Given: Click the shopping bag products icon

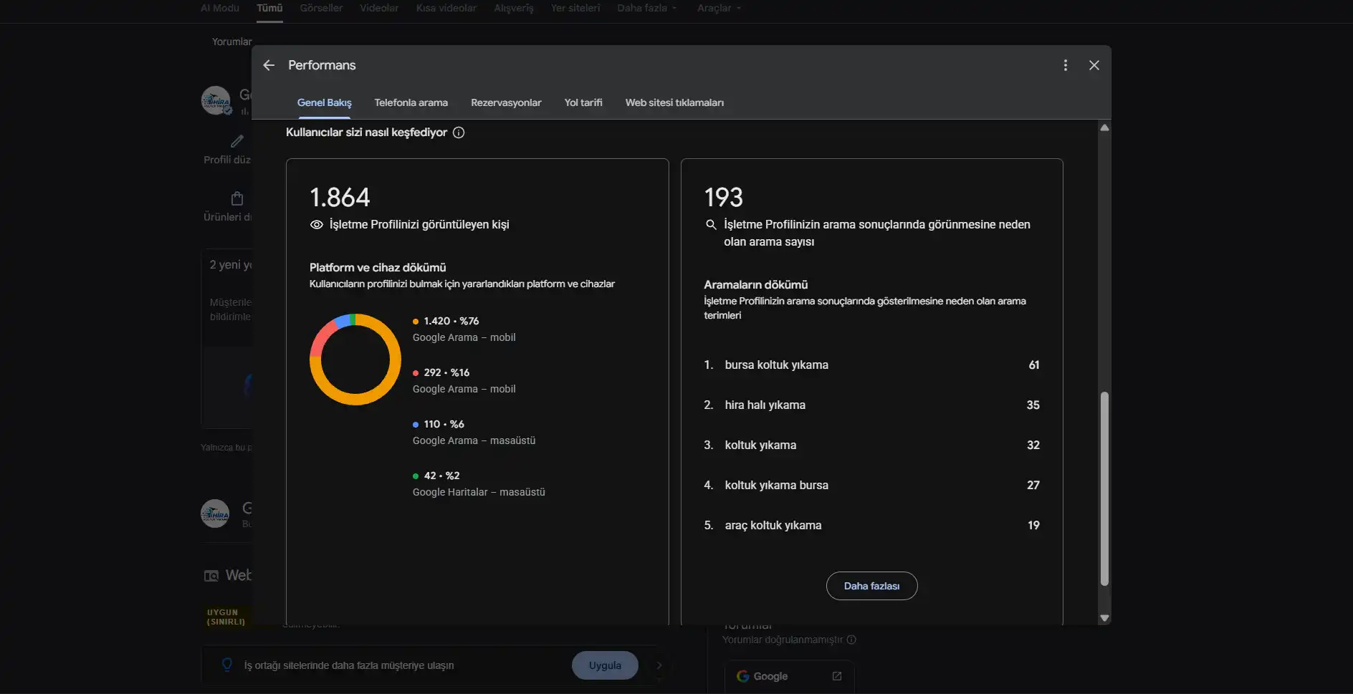Looking at the screenshot, I should [x=237, y=198].
